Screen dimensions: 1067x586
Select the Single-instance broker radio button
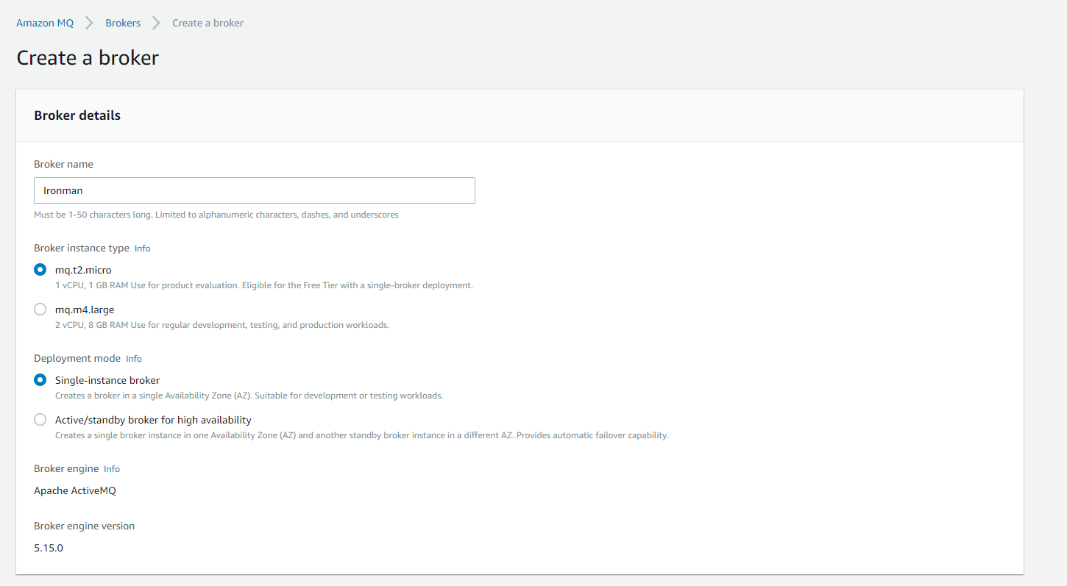click(x=40, y=380)
